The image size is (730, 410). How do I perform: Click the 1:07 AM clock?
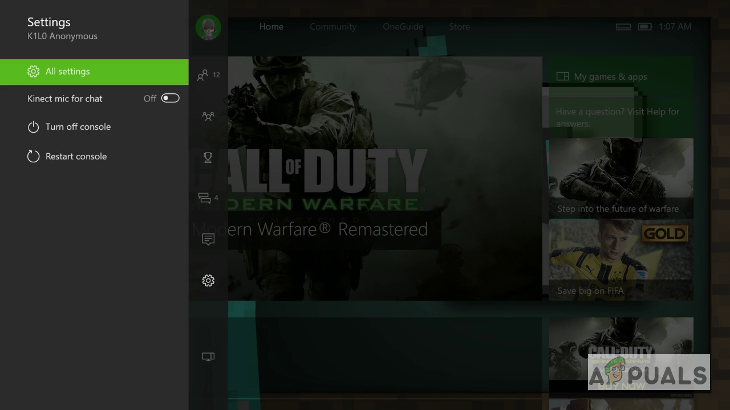pyautogui.click(x=675, y=27)
